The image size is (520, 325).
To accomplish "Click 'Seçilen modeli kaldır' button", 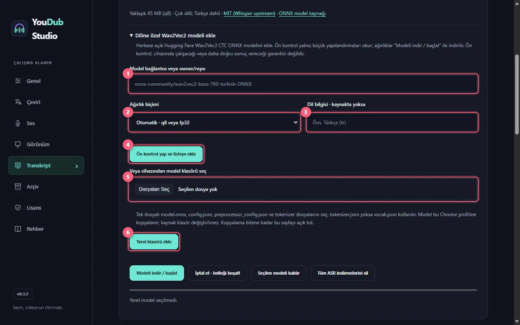I will 279,273.
